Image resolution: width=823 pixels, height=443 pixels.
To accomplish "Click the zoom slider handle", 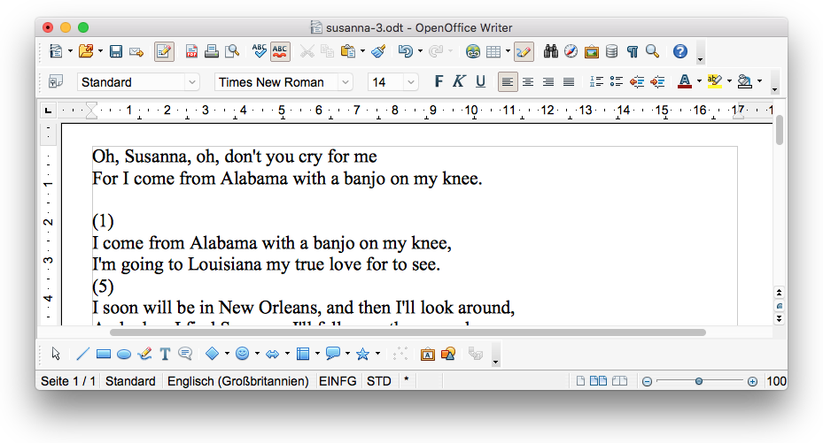I will [699, 381].
